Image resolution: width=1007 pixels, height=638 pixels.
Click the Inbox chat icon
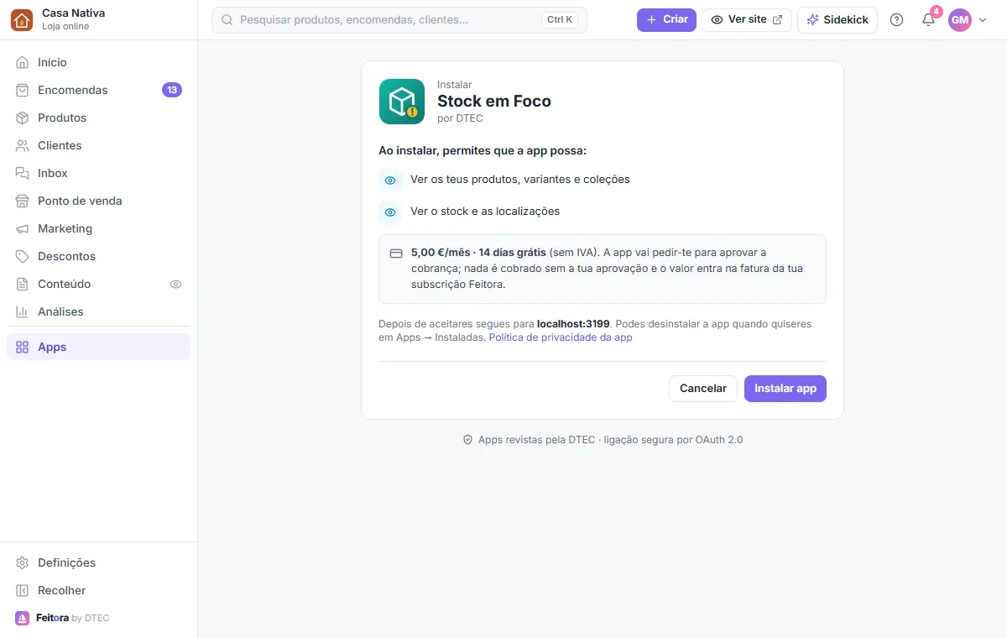tap(23, 173)
